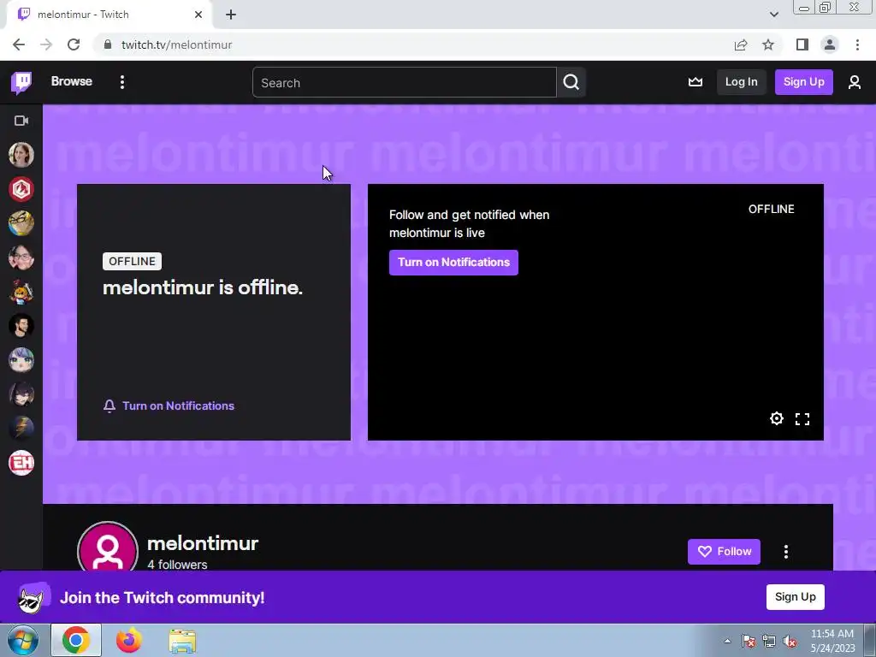The width and height of the screenshot is (876, 657).
Task: Open a new browser tab
Action: (231, 15)
